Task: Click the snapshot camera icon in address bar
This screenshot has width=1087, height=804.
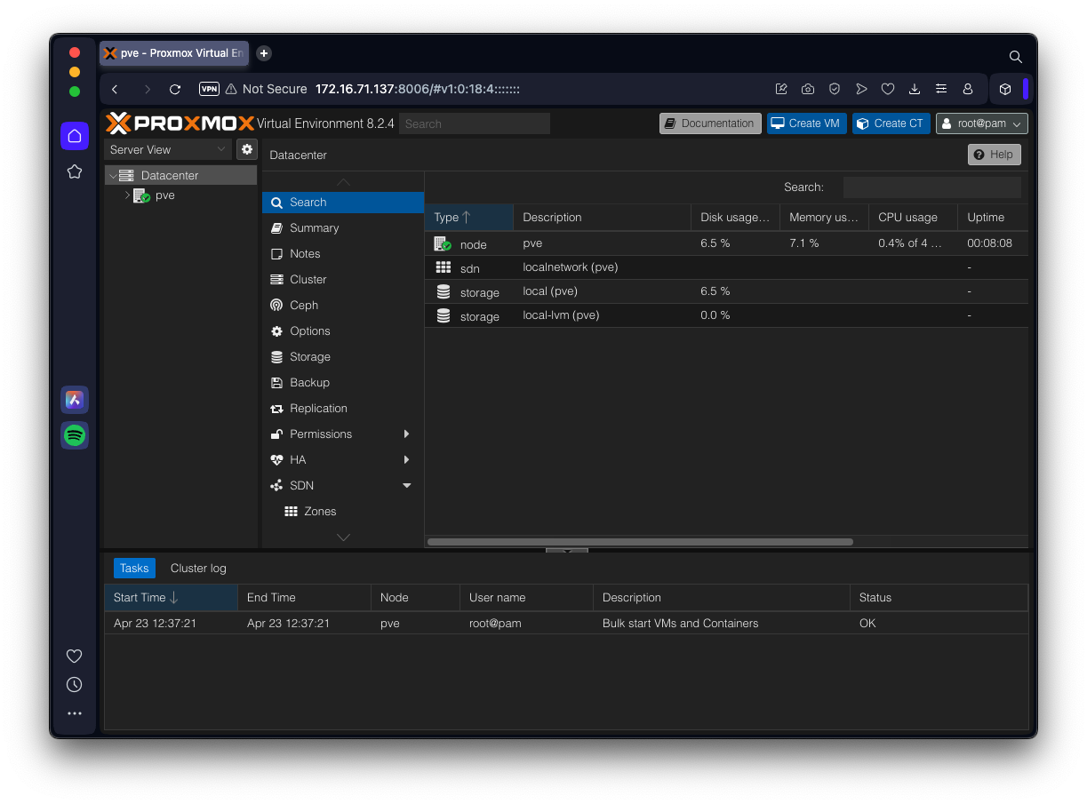Action: point(808,89)
